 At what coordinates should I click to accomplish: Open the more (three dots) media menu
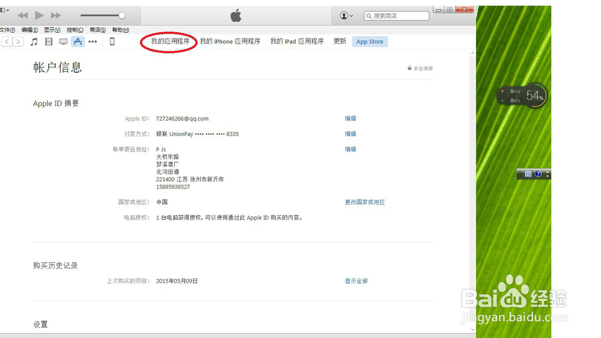tap(93, 41)
